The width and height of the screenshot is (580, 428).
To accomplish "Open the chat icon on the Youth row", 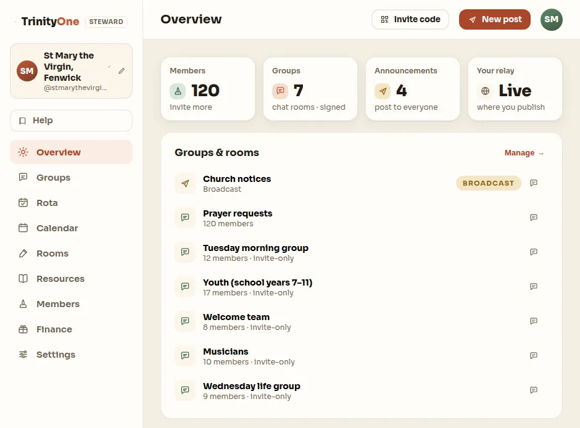I will pos(533,286).
